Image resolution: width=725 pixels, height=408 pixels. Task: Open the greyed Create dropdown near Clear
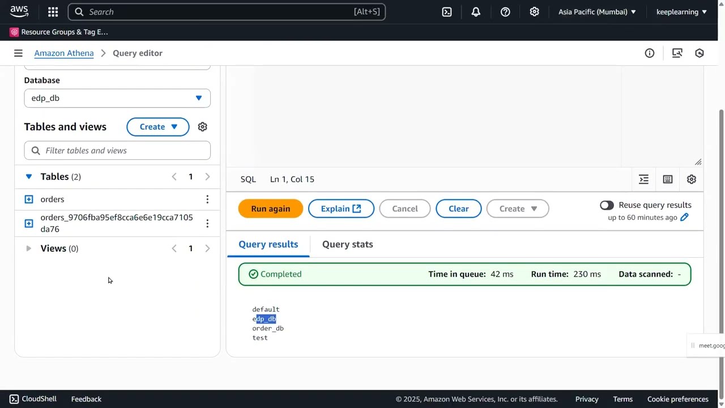(518, 209)
